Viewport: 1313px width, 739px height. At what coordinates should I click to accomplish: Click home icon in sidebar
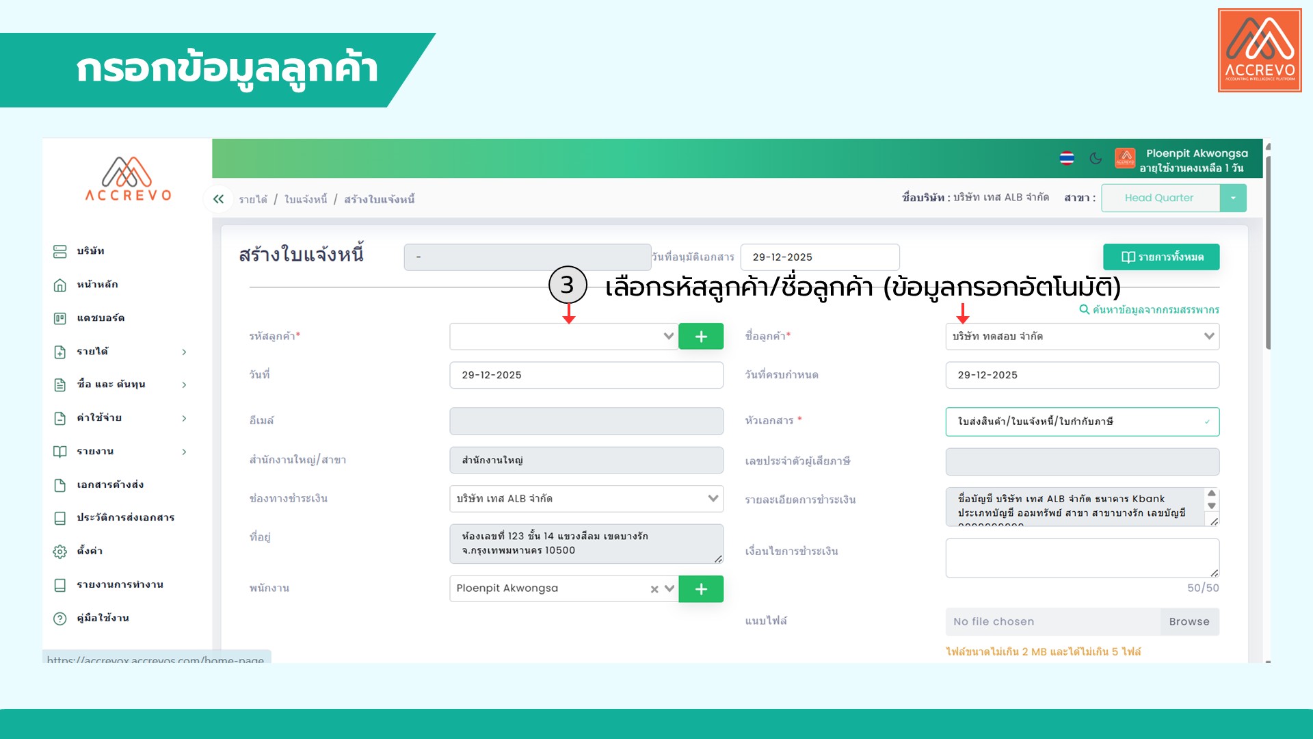60,285
